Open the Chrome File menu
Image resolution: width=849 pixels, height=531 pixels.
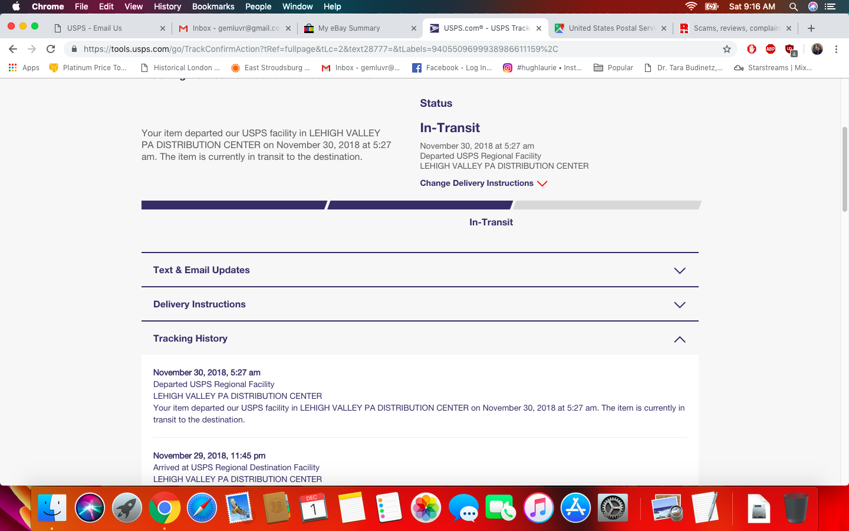click(81, 6)
